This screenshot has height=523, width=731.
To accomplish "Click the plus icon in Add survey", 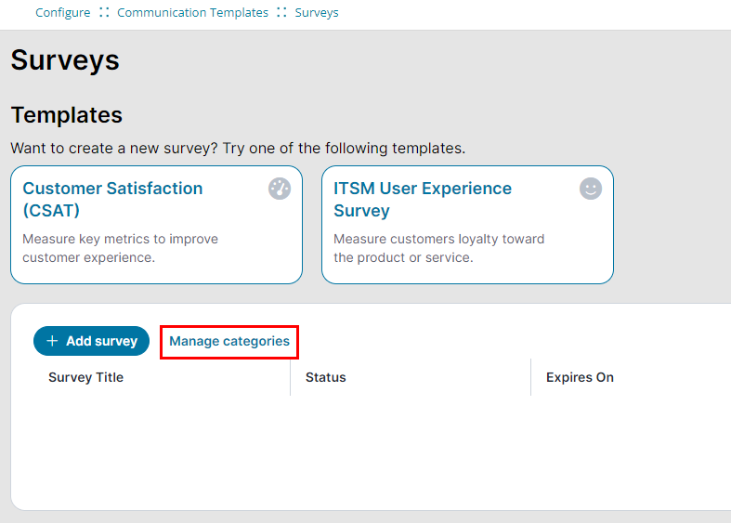I will tap(52, 341).
